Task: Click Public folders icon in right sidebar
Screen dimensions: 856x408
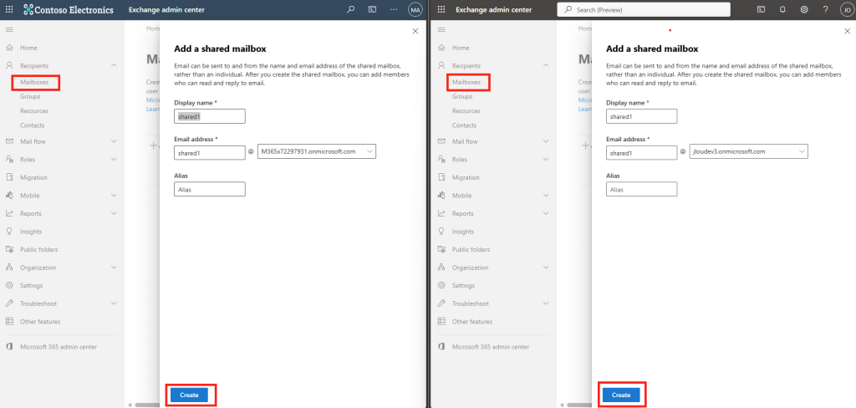Action: coord(441,250)
